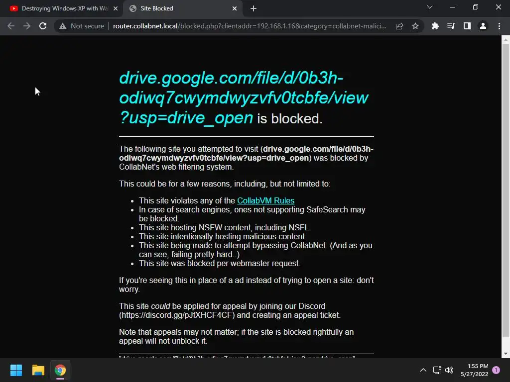The width and height of the screenshot is (510, 382).
Task: Expand the tab search dropdown arrow
Action: tap(430, 7)
